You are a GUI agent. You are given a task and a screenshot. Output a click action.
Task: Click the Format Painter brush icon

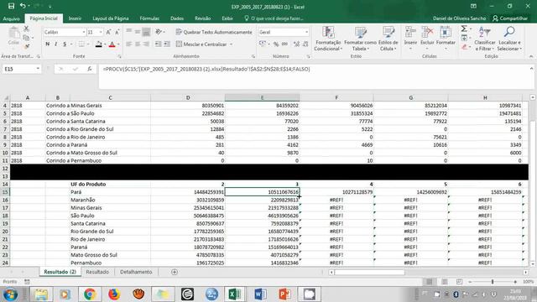tap(26, 46)
